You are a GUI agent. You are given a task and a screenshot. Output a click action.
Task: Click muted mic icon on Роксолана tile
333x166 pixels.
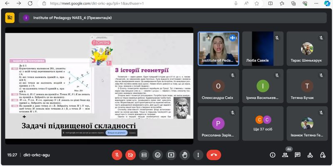tap(233, 113)
